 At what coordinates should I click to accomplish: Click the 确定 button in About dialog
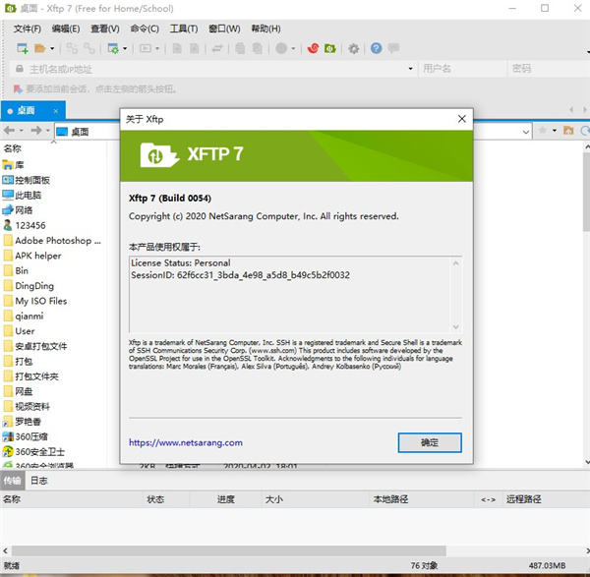[x=430, y=442]
